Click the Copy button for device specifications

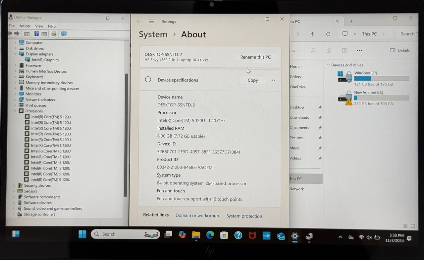(x=252, y=80)
